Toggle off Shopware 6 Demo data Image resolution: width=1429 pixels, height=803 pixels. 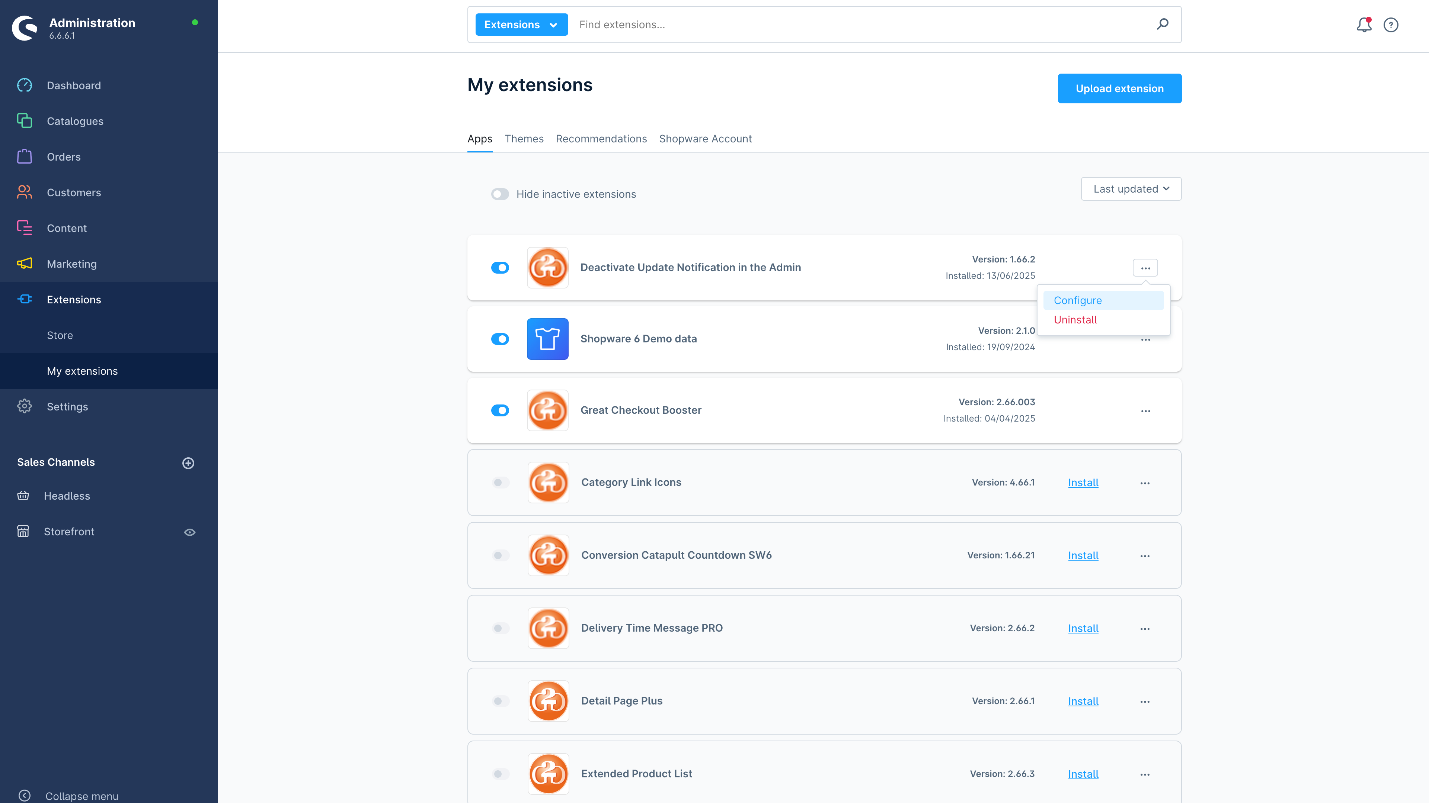(500, 339)
